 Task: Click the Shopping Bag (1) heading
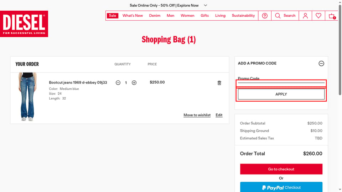(x=169, y=39)
